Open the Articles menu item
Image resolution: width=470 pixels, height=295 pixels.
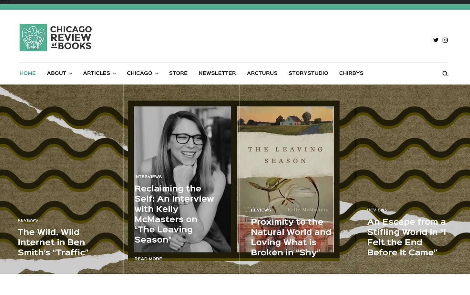(97, 73)
